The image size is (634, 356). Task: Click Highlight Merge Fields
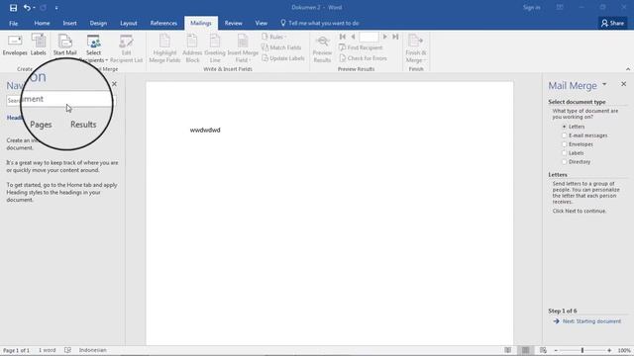click(x=164, y=48)
